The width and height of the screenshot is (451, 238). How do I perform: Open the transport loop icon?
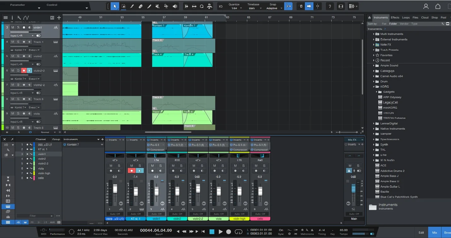click(239, 232)
